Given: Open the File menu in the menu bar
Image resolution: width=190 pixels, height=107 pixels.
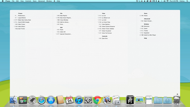Looking at the screenshot, I should 13,1.
